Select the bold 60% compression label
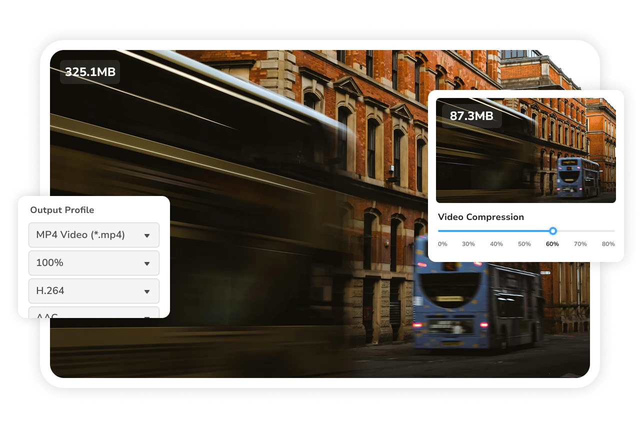 pyautogui.click(x=552, y=244)
